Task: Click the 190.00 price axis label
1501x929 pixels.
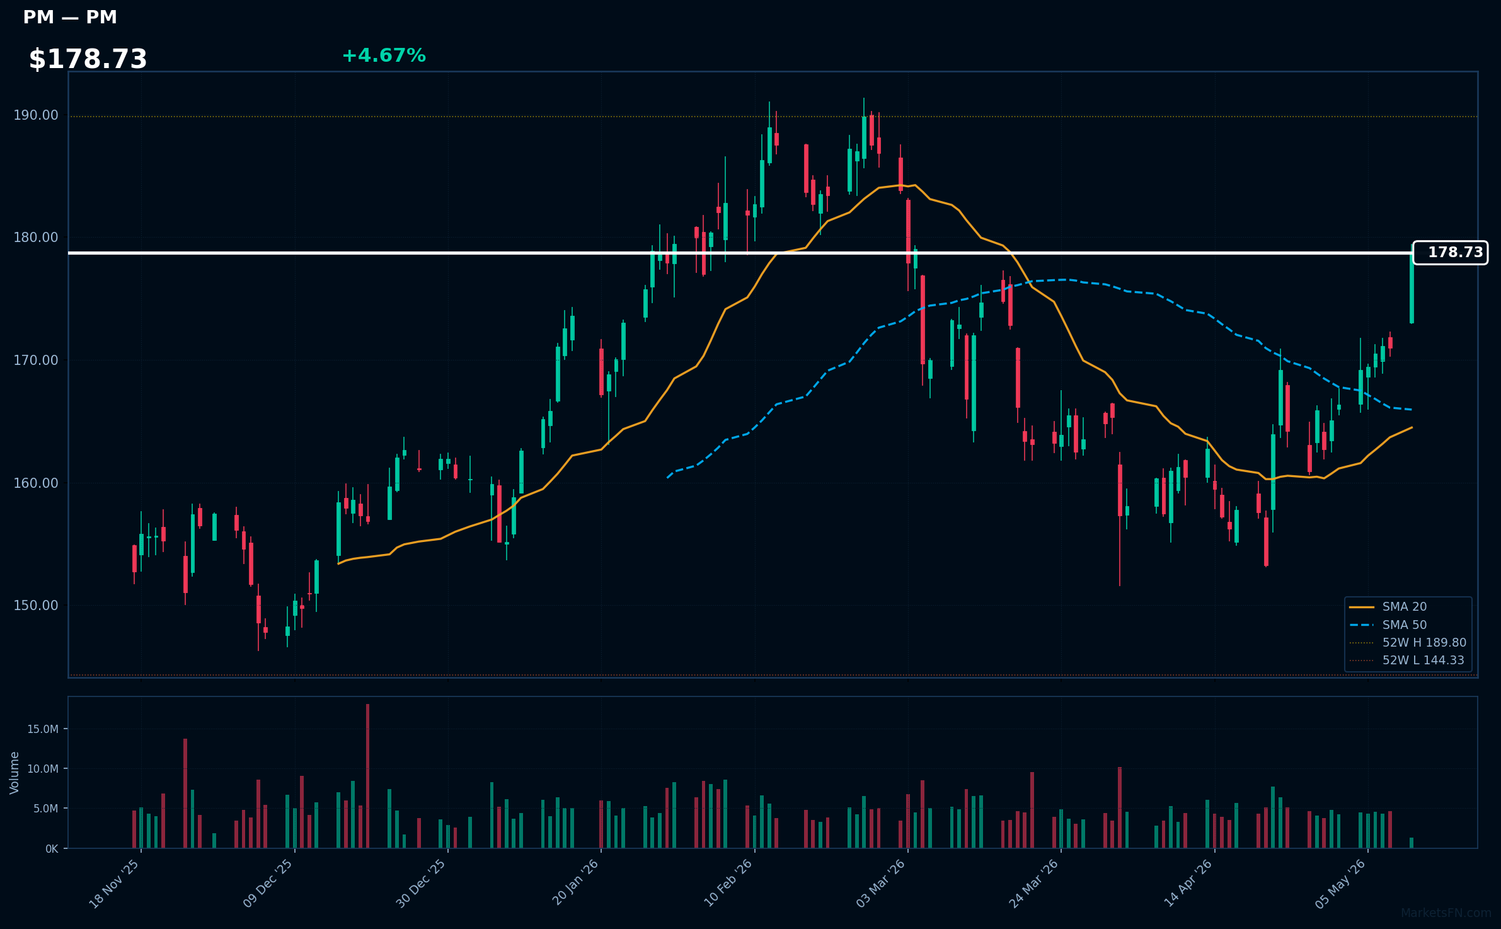Action: (35, 115)
